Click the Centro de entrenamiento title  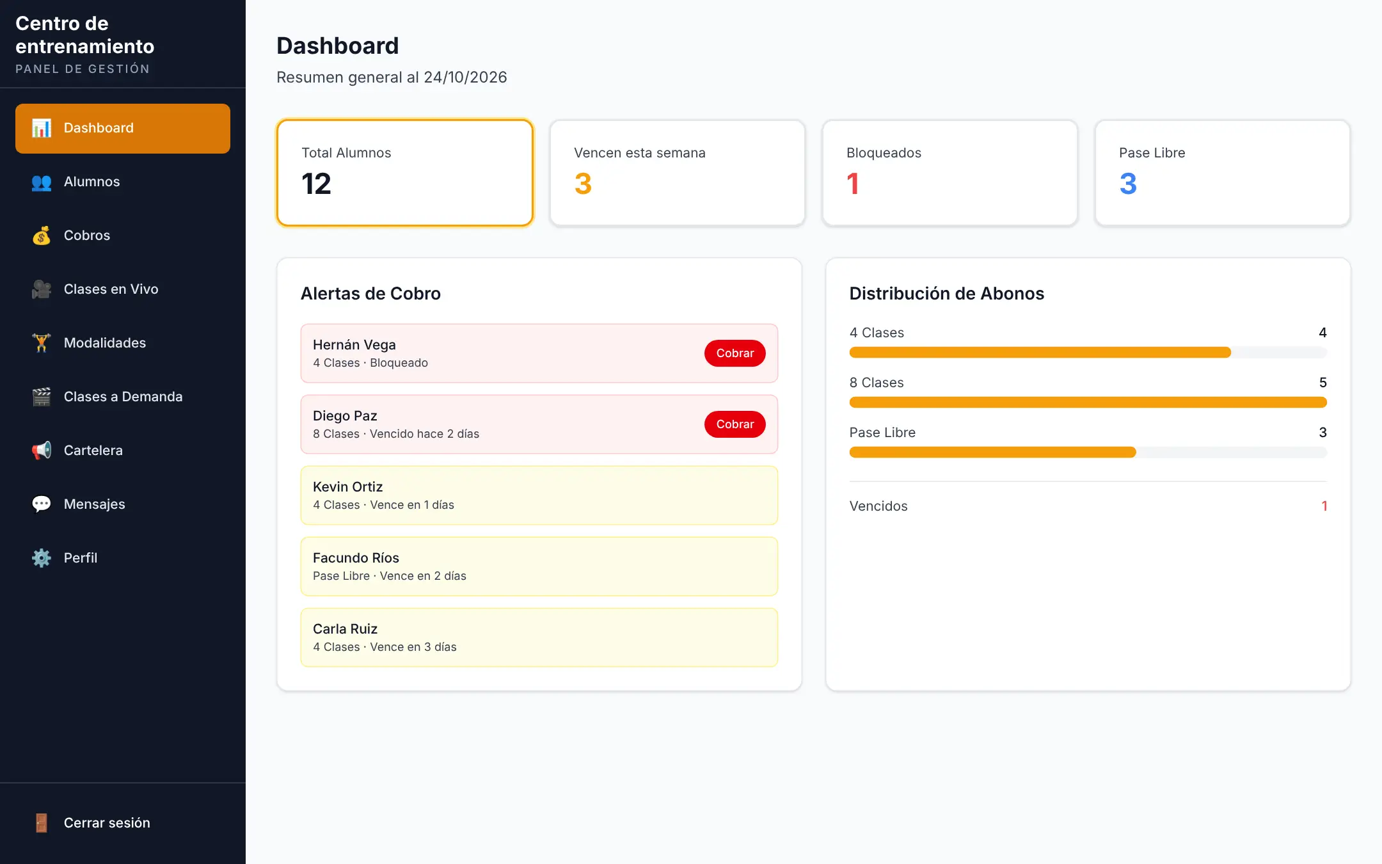(x=84, y=35)
